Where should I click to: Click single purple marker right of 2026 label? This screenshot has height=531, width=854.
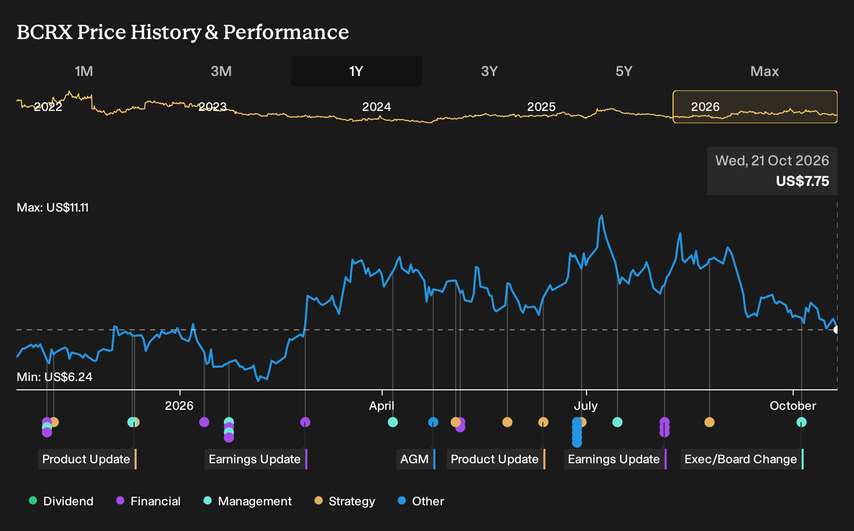coord(204,422)
